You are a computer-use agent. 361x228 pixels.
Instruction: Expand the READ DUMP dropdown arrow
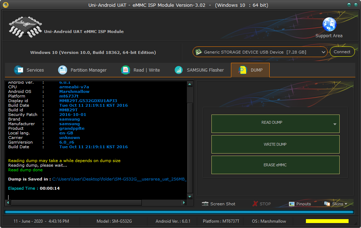(x=335, y=124)
